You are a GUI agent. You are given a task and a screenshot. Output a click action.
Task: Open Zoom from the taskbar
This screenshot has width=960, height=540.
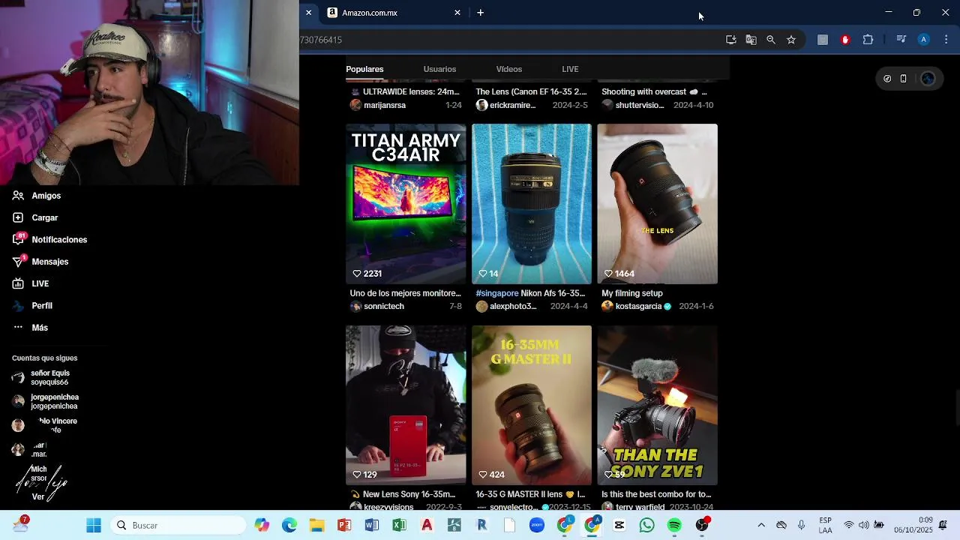coord(537,526)
